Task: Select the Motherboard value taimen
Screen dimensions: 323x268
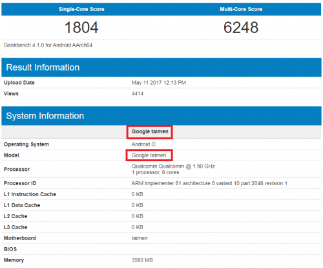Action: pyautogui.click(x=140, y=238)
